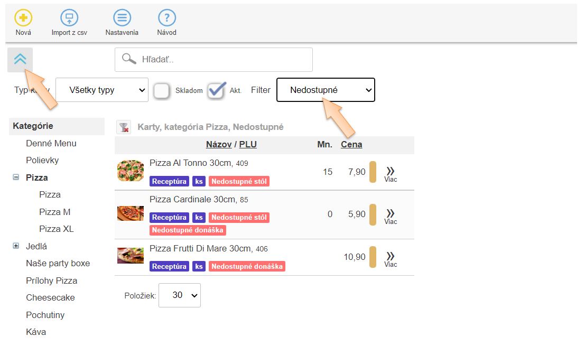Screen dimensions: 585x346
Task: Open the Návod help icon
Action: point(167,18)
